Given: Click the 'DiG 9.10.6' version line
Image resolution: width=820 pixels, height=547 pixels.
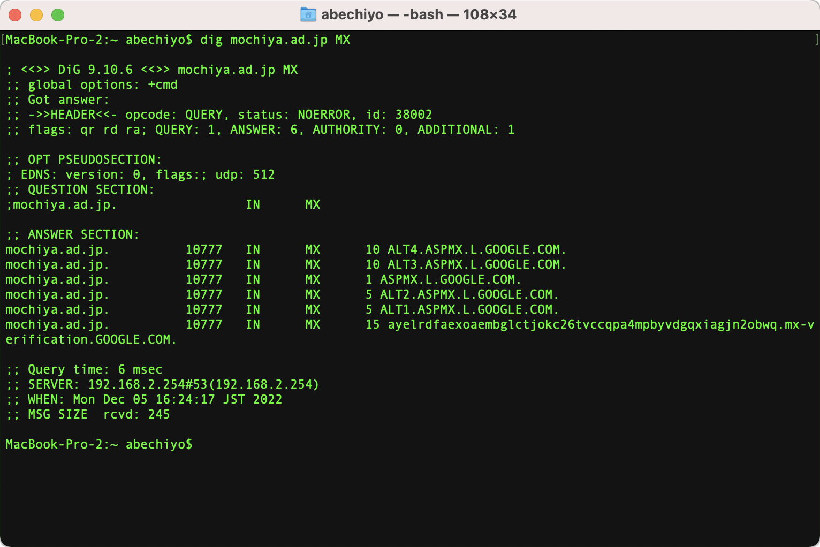Looking at the screenshot, I should pyautogui.click(x=152, y=70).
